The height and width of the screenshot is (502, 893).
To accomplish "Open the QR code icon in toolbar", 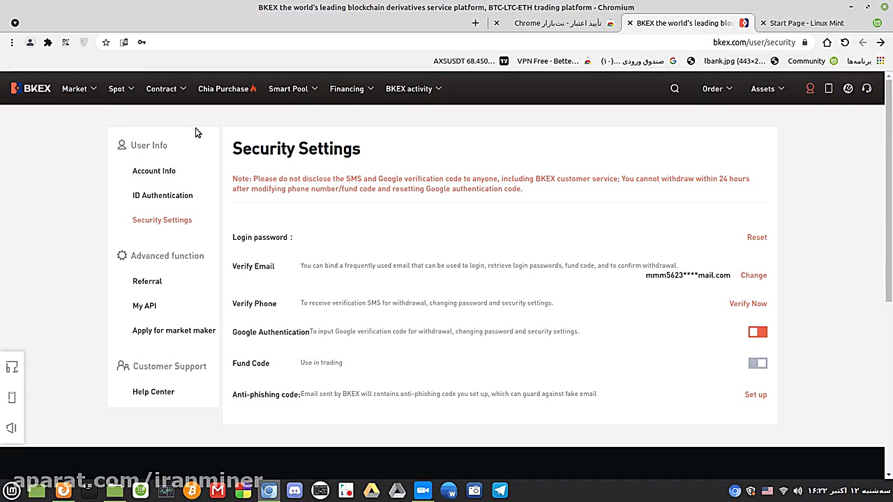I will 66,43.
